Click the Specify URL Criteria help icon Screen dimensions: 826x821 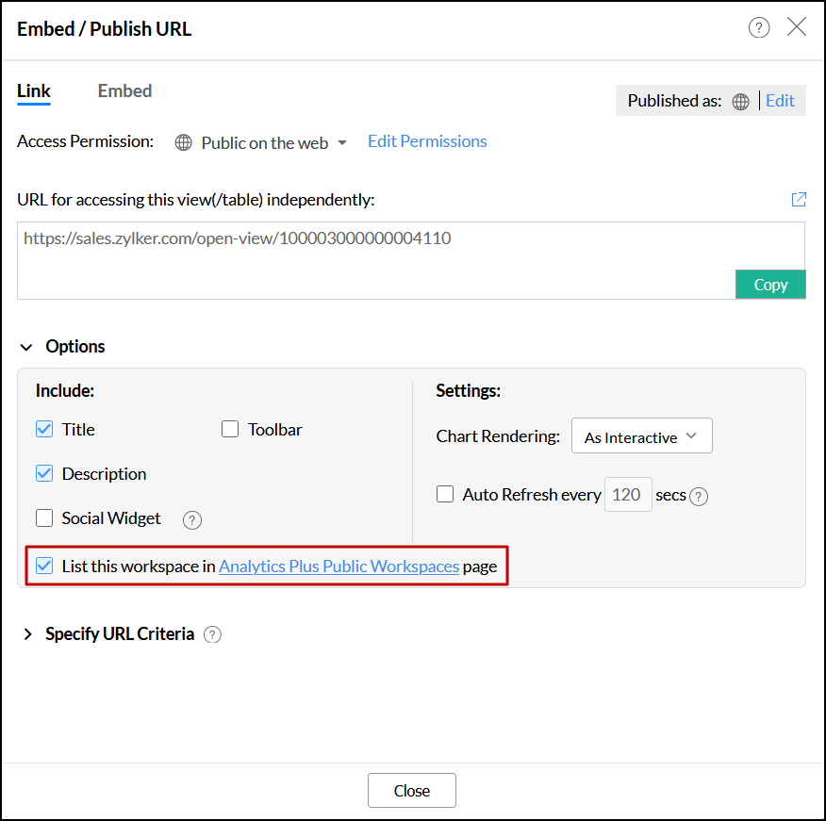pyautogui.click(x=213, y=634)
